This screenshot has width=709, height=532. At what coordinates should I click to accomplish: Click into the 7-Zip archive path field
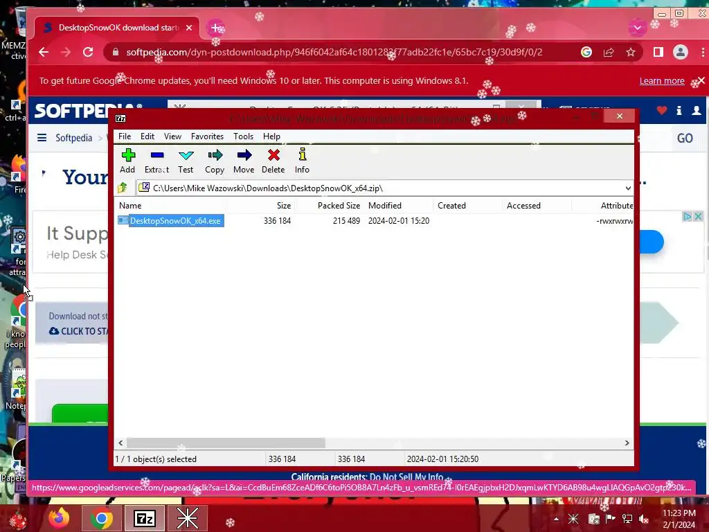(x=380, y=188)
